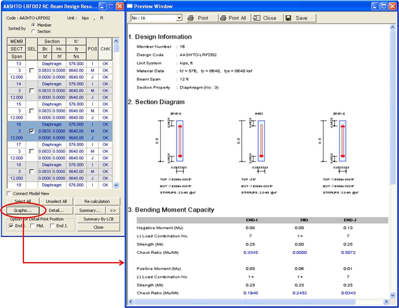399x308 pixels.
Task: Close the RC-Beam Design Result dialog via Close button
Action: (x=98, y=227)
